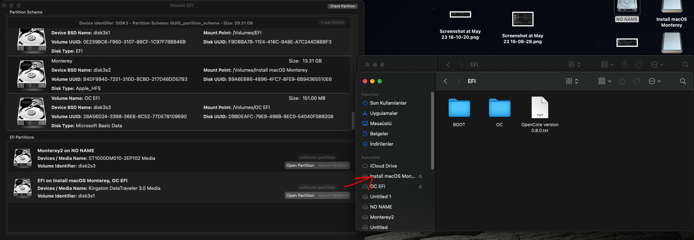Go back in the front Finder window
Screen dimensions: 694x240
[x=445, y=81]
